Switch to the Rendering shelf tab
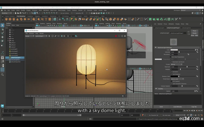Screen dimensions: 204x127 [53, 16]
